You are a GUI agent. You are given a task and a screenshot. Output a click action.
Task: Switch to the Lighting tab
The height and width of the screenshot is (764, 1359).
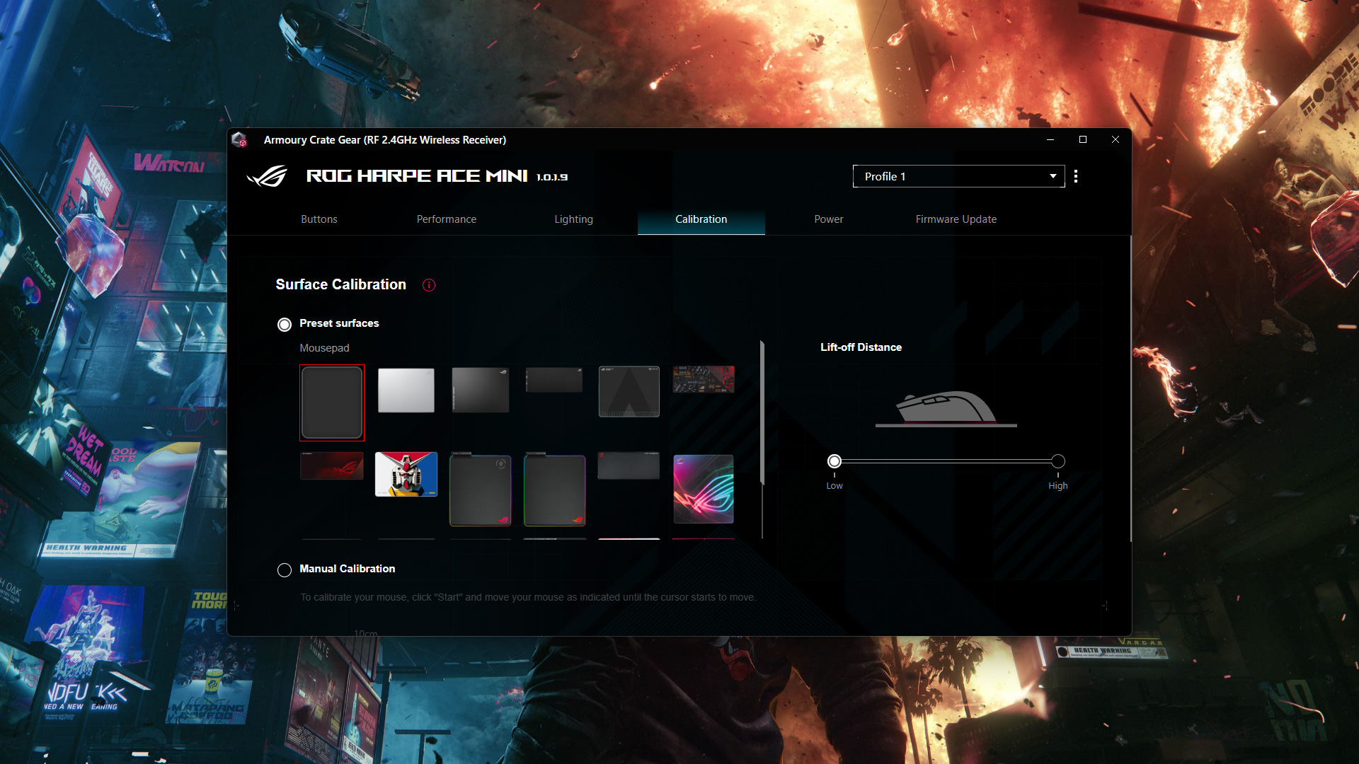(574, 219)
